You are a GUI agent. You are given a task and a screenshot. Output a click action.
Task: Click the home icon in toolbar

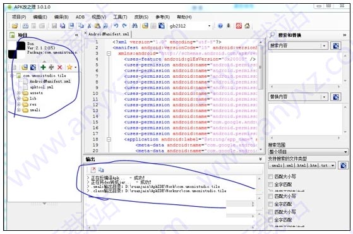pyautogui.click(x=247, y=26)
